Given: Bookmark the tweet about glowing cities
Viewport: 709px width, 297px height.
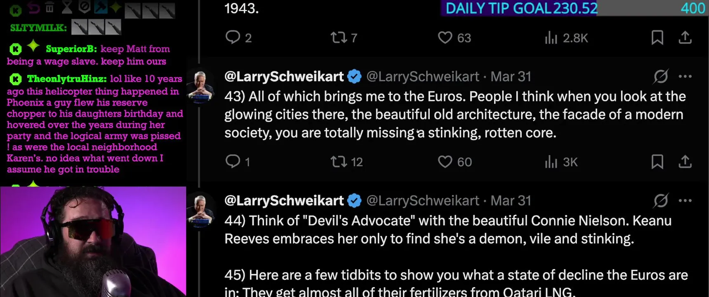Looking at the screenshot, I should [x=657, y=162].
